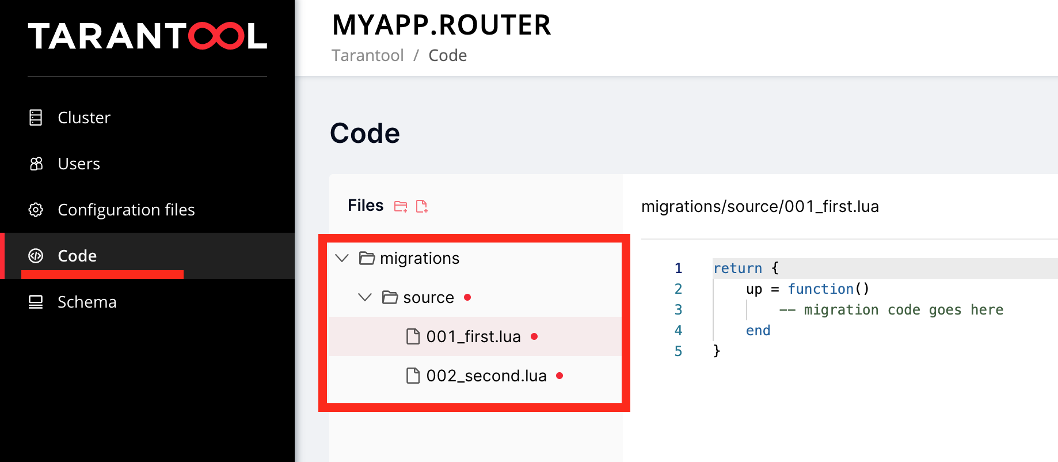Click line number 5 in editor

pos(678,351)
